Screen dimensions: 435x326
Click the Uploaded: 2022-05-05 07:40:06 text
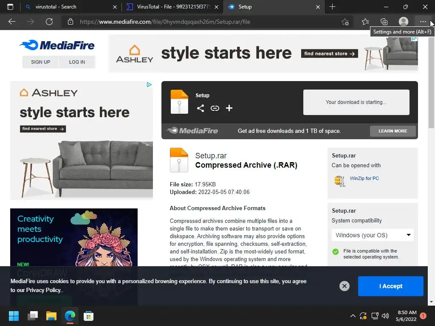[210, 192]
